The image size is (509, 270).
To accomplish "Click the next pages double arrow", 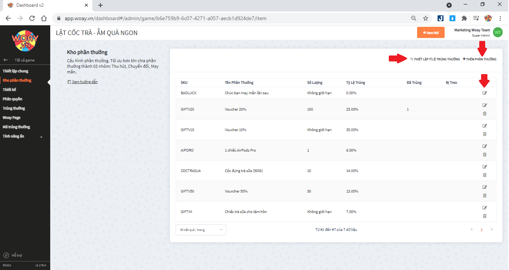I will pyautogui.click(x=492, y=229).
